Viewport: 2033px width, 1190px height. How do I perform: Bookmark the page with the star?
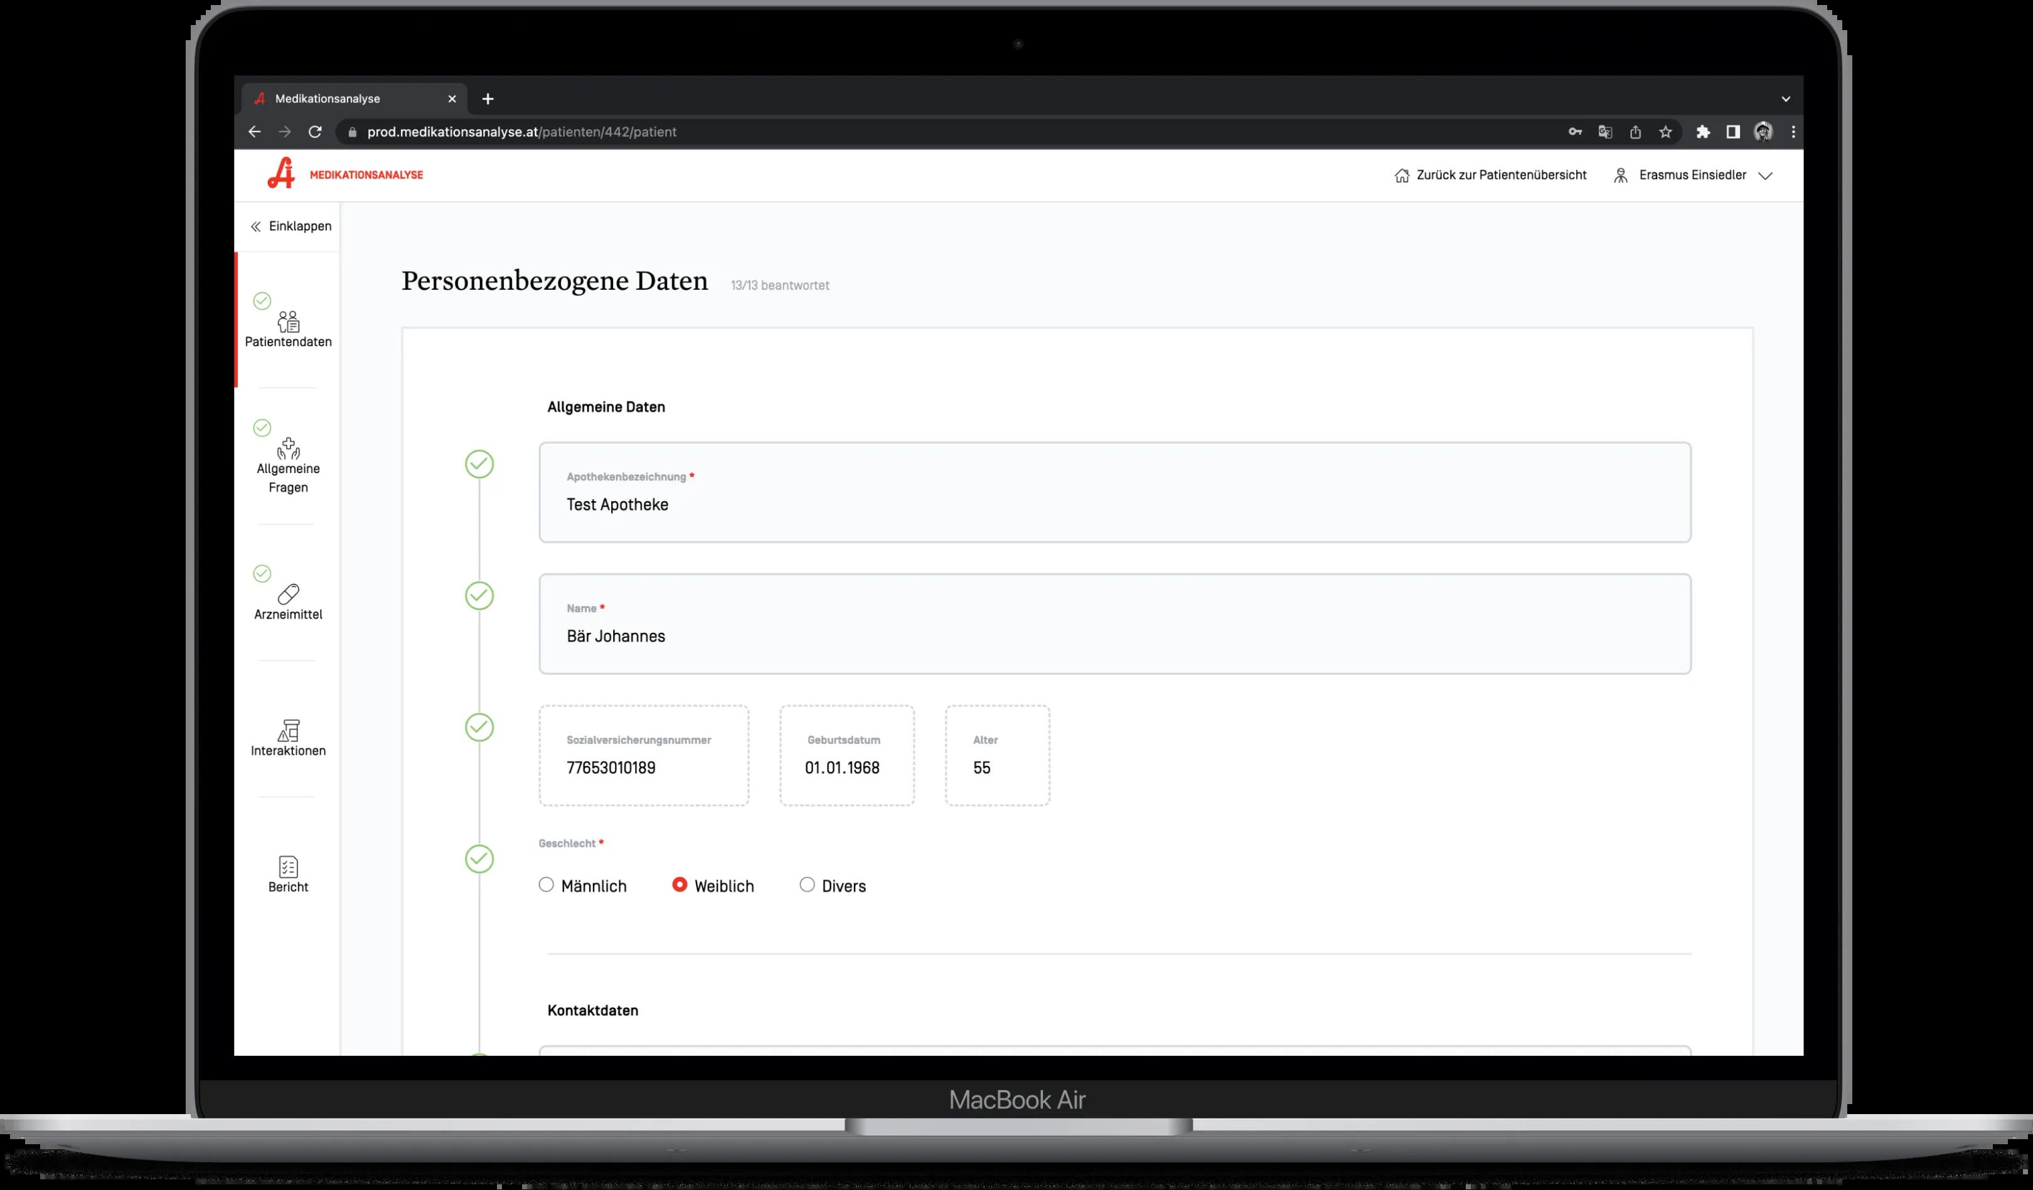[1665, 132]
